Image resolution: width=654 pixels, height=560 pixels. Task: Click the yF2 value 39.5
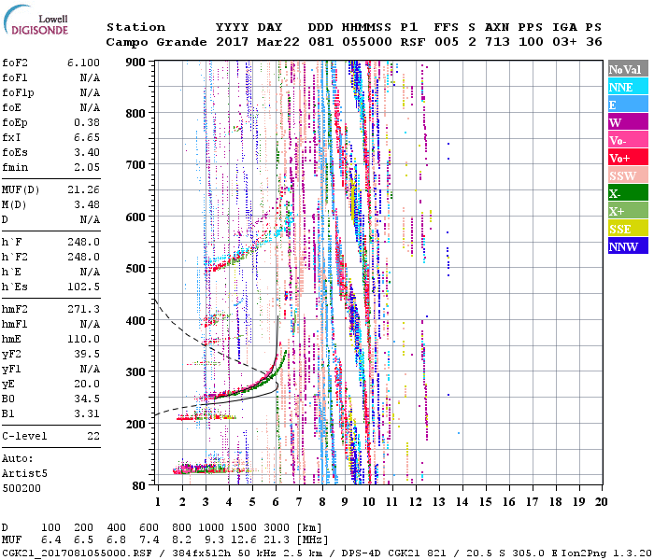click(x=87, y=354)
